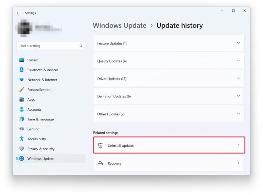Expand the Definition Updates (6) section

[239, 96]
